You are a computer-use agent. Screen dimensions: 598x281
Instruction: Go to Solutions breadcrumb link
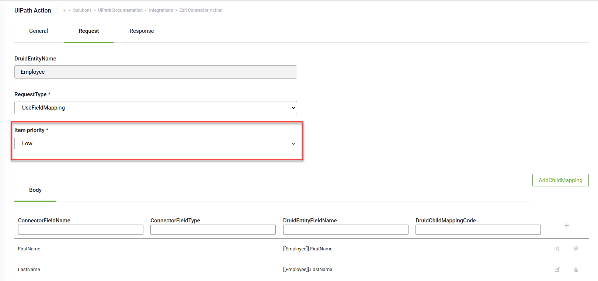[x=82, y=10]
